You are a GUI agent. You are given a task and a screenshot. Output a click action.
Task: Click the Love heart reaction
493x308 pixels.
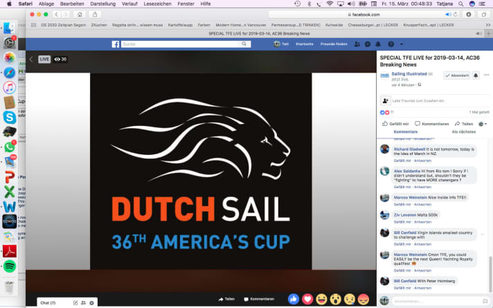click(x=307, y=299)
